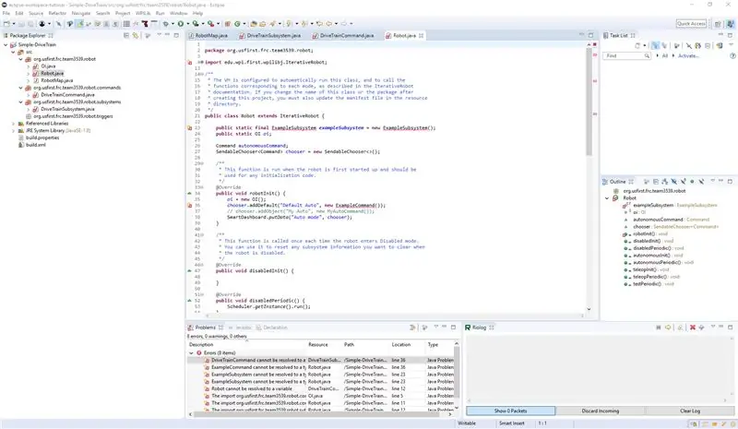Collapse org.usfirst.frc.team3539.robot.commands package

tap(20, 88)
